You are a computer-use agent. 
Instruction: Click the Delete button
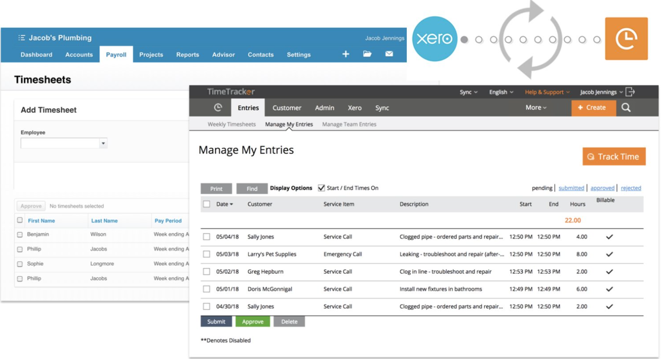coord(289,321)
